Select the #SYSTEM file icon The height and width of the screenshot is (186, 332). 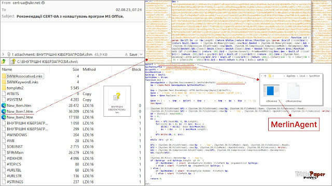[x=4, y=100]
